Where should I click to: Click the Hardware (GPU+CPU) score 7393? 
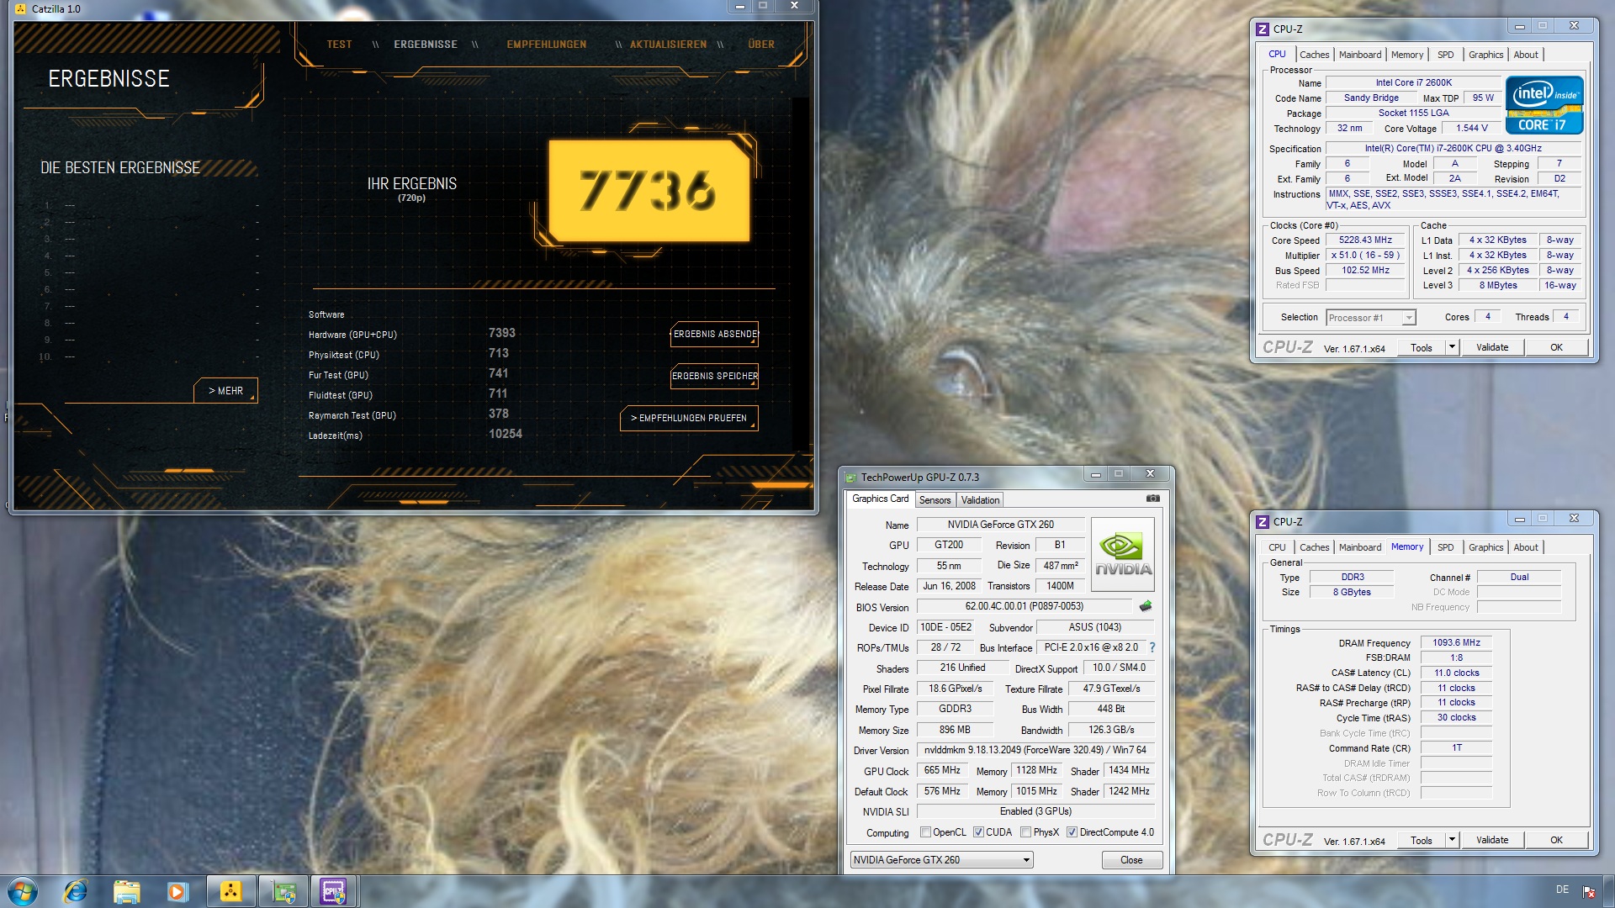501,334
